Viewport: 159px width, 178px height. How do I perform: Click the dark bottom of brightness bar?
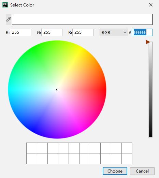coord(150,134)
